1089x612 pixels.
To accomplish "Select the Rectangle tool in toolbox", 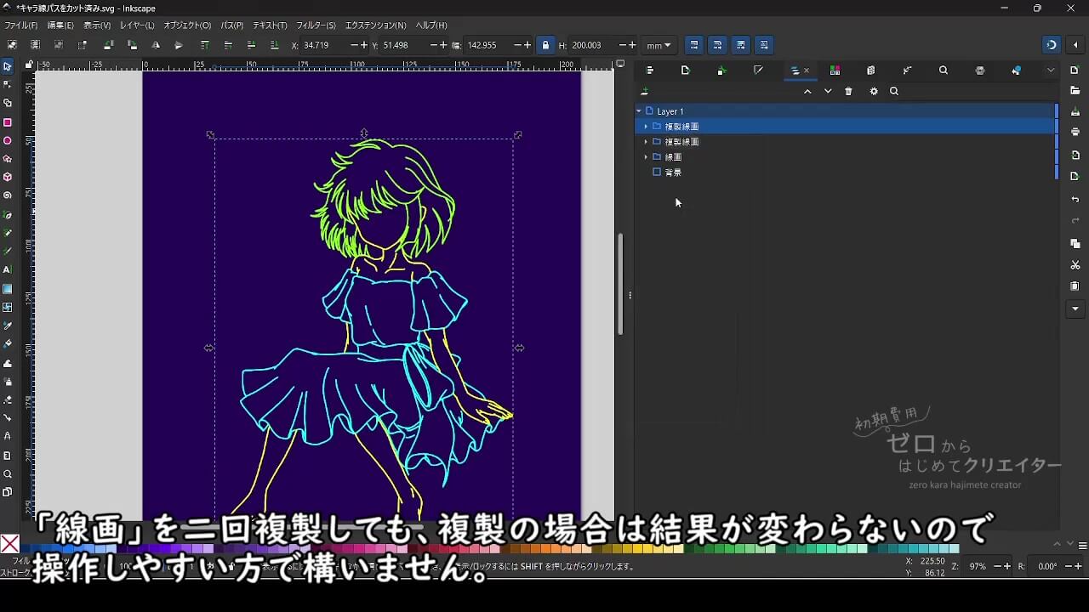I will [8, 122].
